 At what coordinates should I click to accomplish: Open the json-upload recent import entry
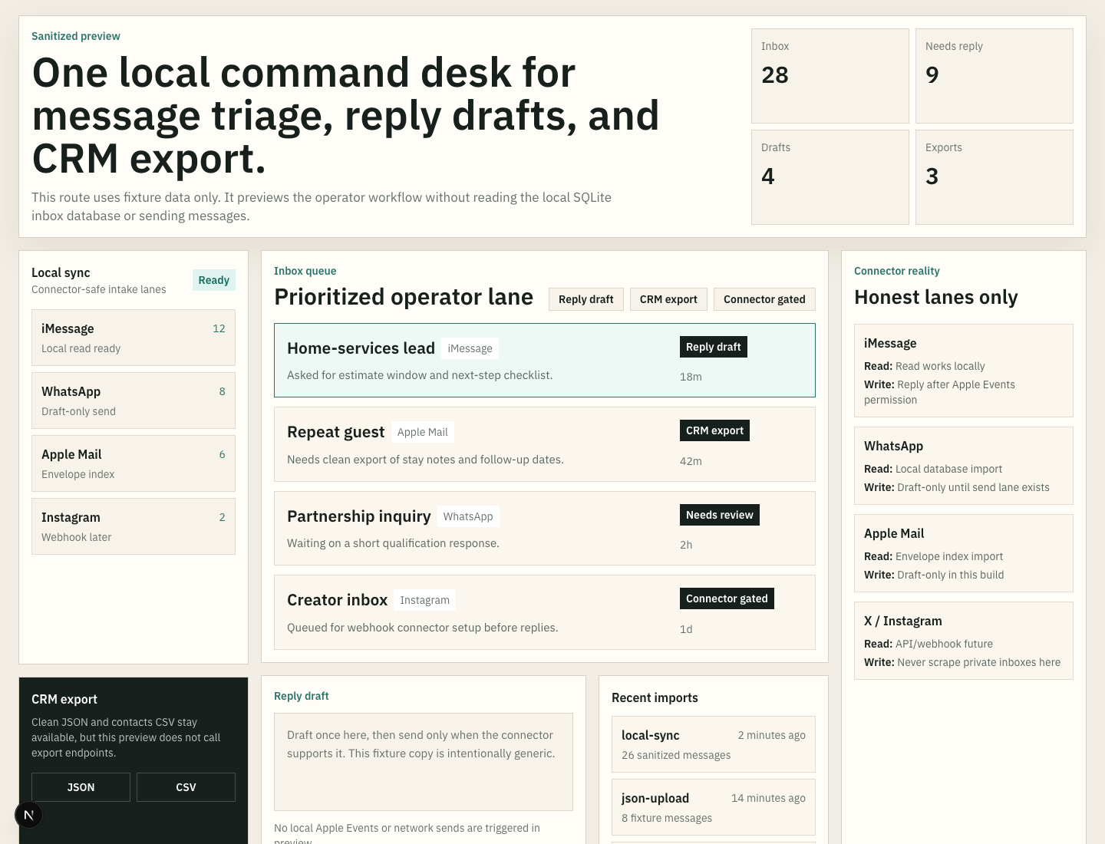point(714,807)
